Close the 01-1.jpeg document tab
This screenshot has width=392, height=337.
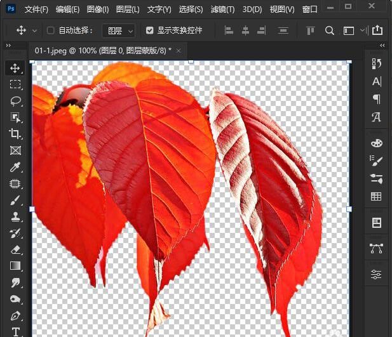179,51
